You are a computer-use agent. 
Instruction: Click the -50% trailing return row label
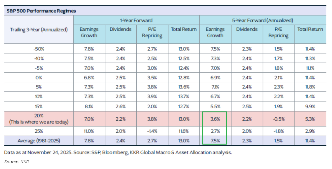click(39, 49)
